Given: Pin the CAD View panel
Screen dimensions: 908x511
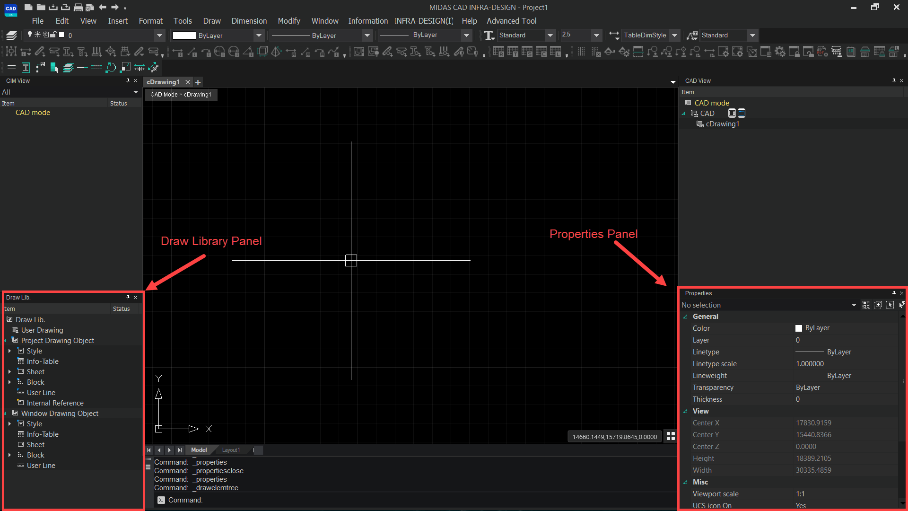Looking at the screenshot, I should point(894,81).
